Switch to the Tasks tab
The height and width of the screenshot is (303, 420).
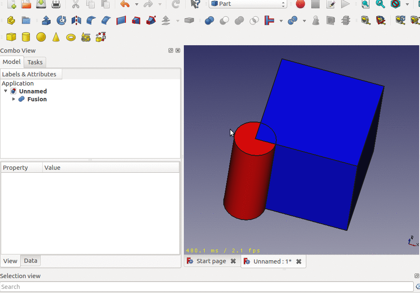[35, 62]
